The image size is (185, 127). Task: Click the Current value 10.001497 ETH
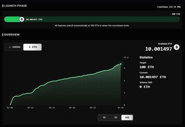pyautogui.click(x=153, y=77)
